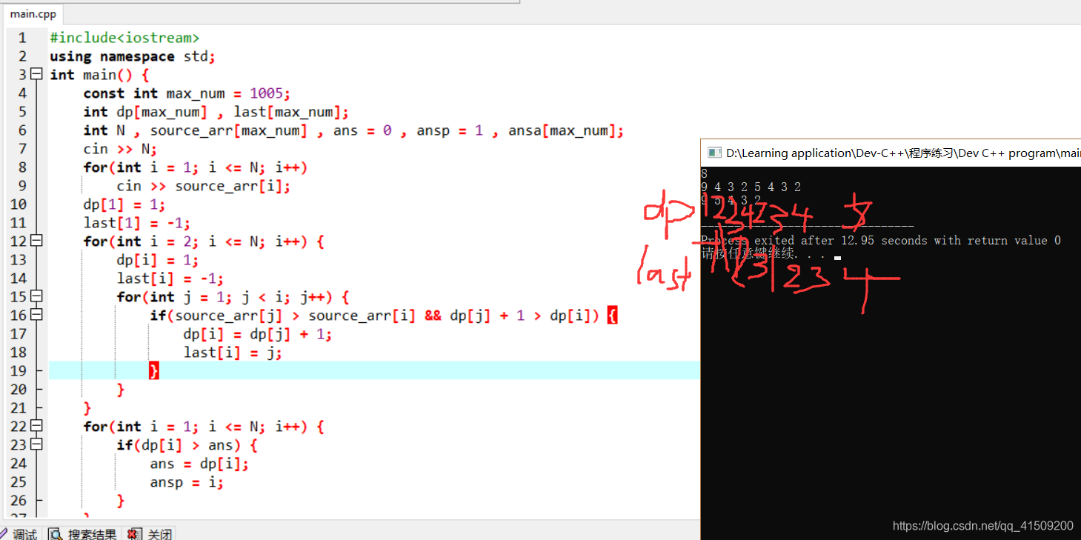Viewport: 1081px width, 540px height.
Task: Click the console window title path text
Action: pyautogui.click(x=903, y=153)
